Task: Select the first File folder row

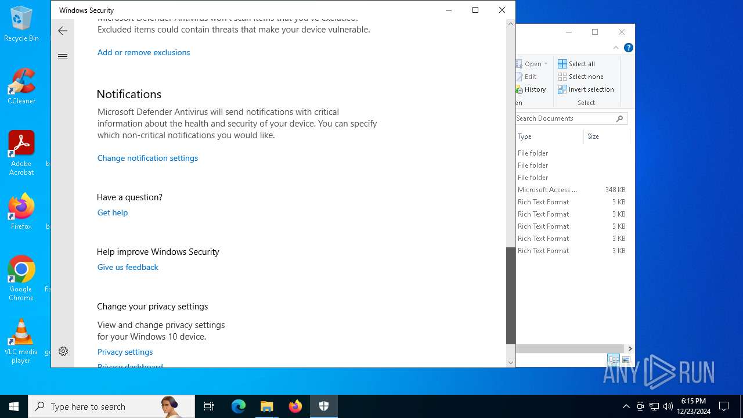Action: (572, 153)
